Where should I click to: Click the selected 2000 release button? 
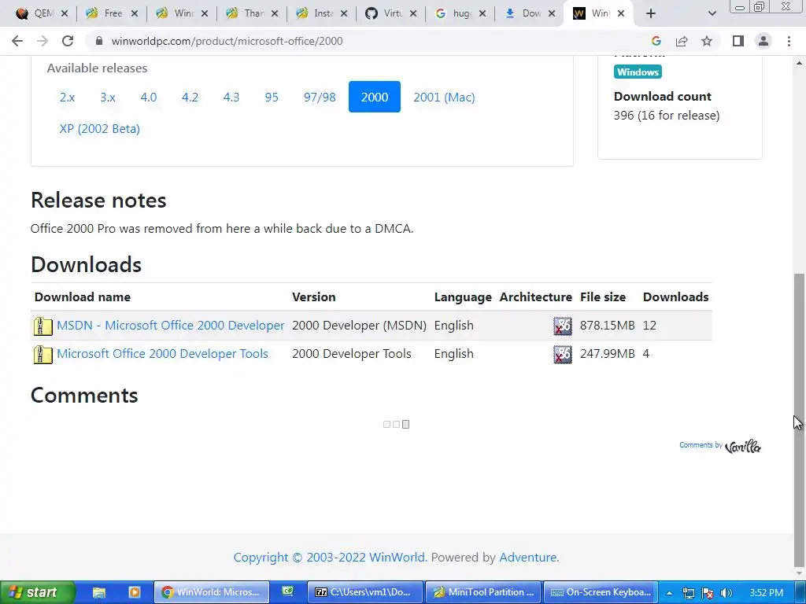[374, 97]
